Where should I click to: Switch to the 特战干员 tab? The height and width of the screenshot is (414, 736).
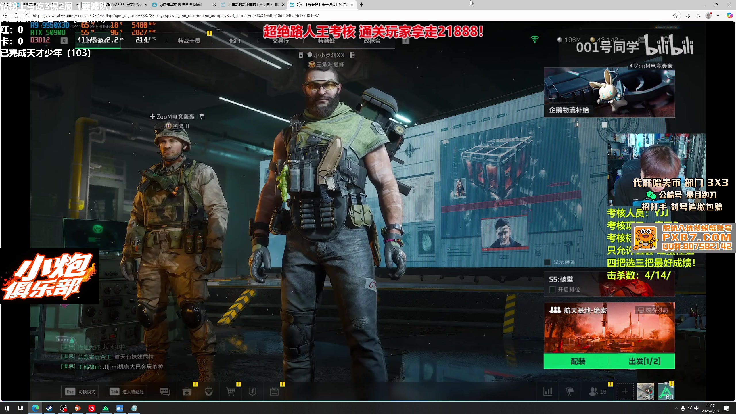pyautogui.click(x=189, y=41)
